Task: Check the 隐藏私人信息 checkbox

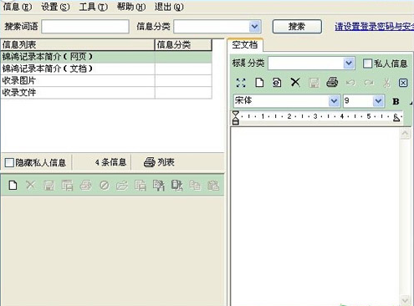Action: [9, 162]
